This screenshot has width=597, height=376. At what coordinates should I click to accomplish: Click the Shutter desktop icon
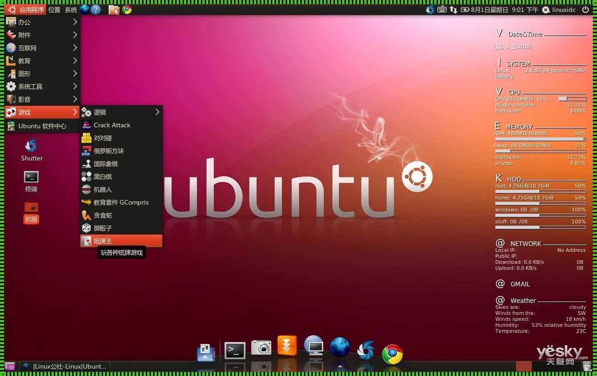tap(31, 150)
